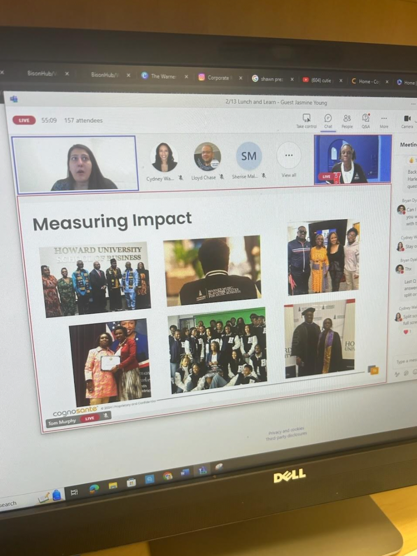The width and height of the screenshot is (417, 556).
Task: Select Lloyd Chase participant avatar
Action: point(208,157)
